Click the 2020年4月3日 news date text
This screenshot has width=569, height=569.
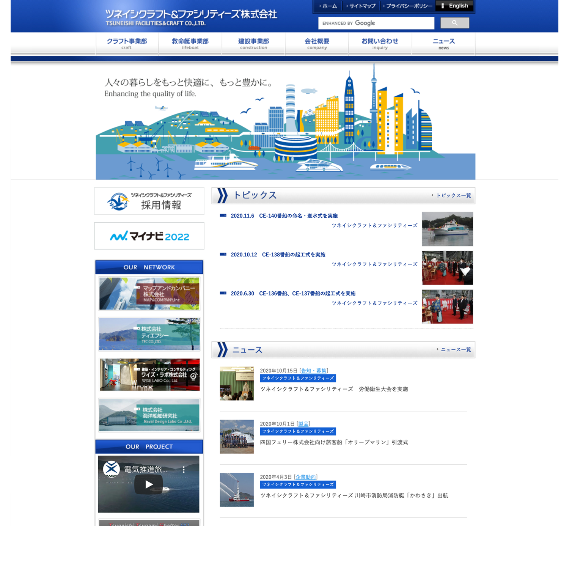pyautogui.click(x=276, y=477)
